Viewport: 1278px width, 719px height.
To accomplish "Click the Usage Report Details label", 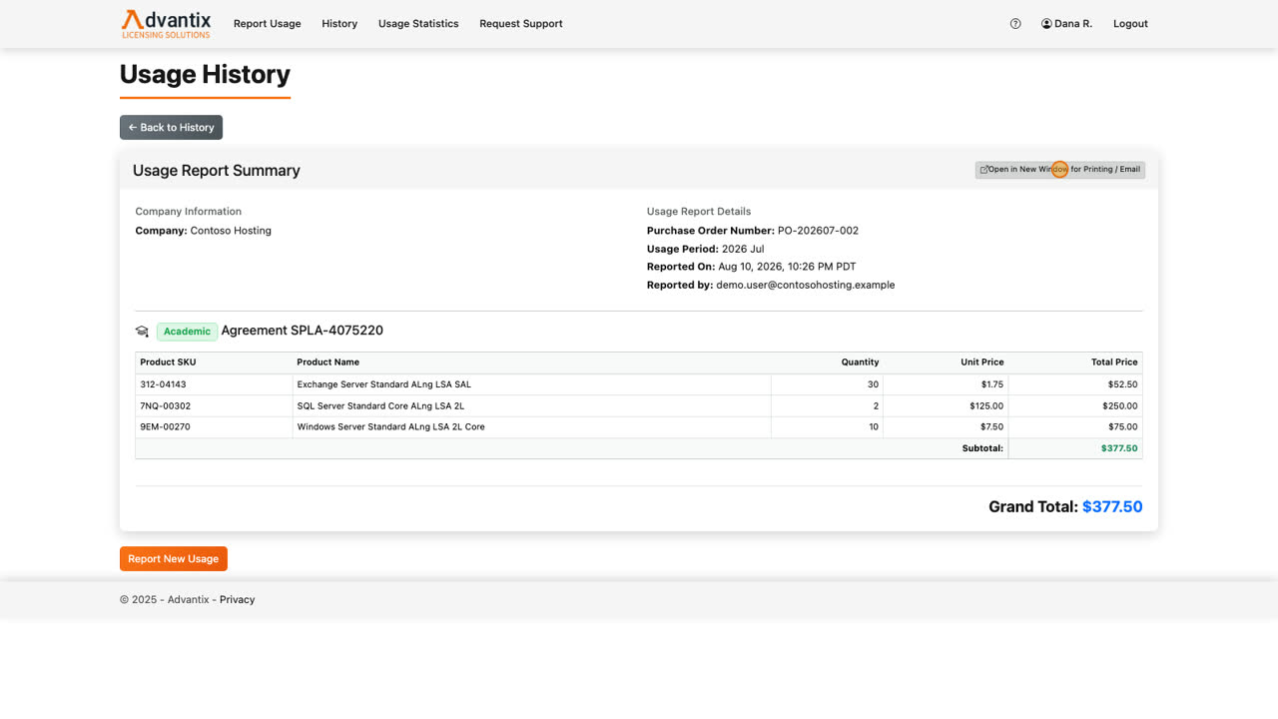I will [x=699, y=212].
